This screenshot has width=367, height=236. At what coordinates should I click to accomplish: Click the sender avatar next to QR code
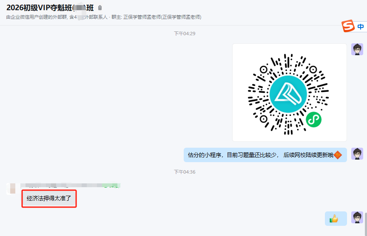pyautogui.click(x=357, y=49)
